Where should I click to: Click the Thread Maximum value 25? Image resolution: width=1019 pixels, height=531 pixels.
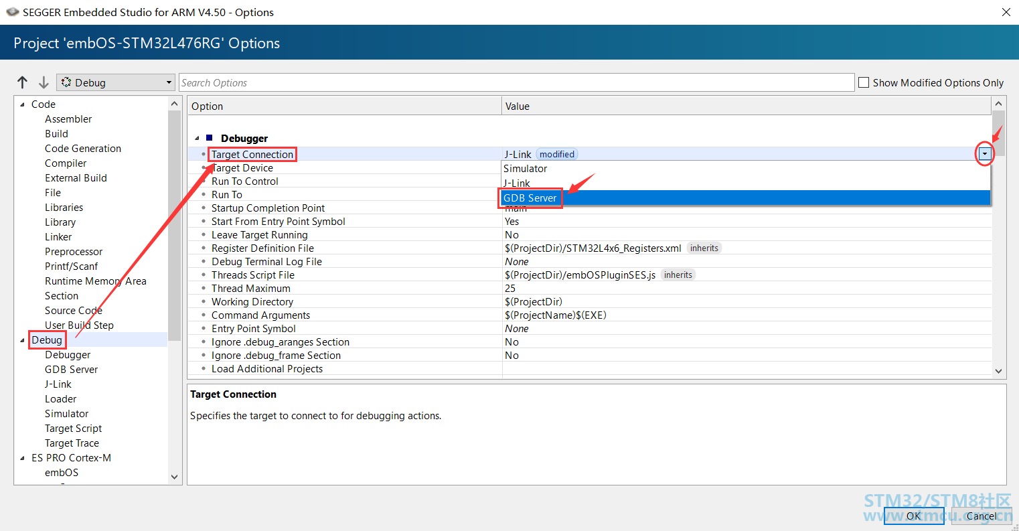pyautogui.click(x=510, y=289)
